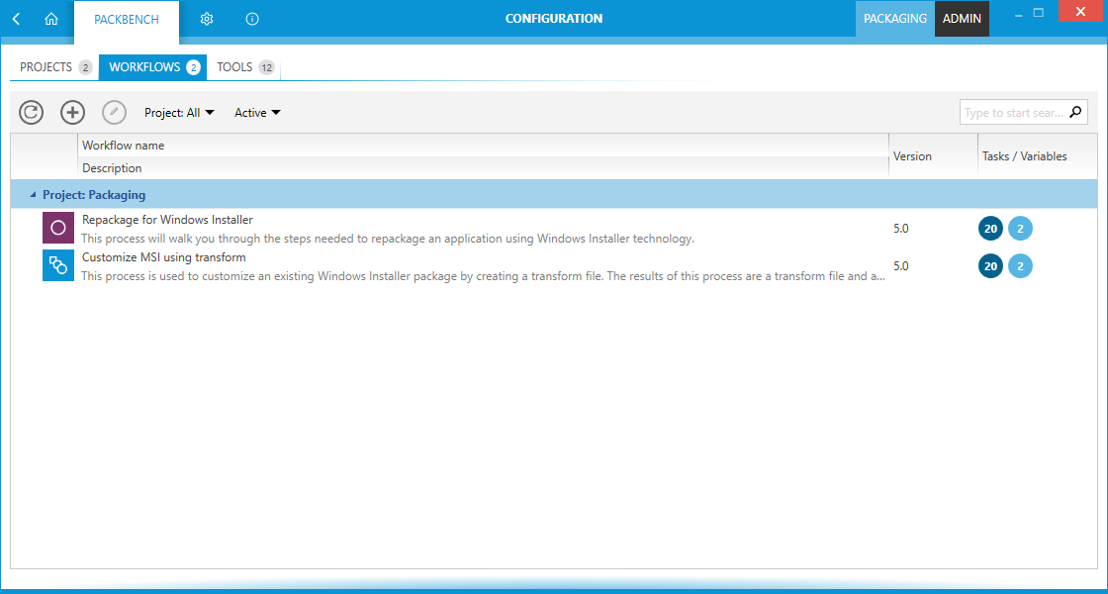
Task: Open the ADMIN section
Action: point(961,18)
